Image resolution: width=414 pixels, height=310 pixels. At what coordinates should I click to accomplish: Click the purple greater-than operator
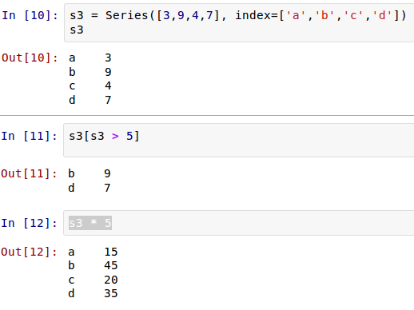tap(115, 137)
